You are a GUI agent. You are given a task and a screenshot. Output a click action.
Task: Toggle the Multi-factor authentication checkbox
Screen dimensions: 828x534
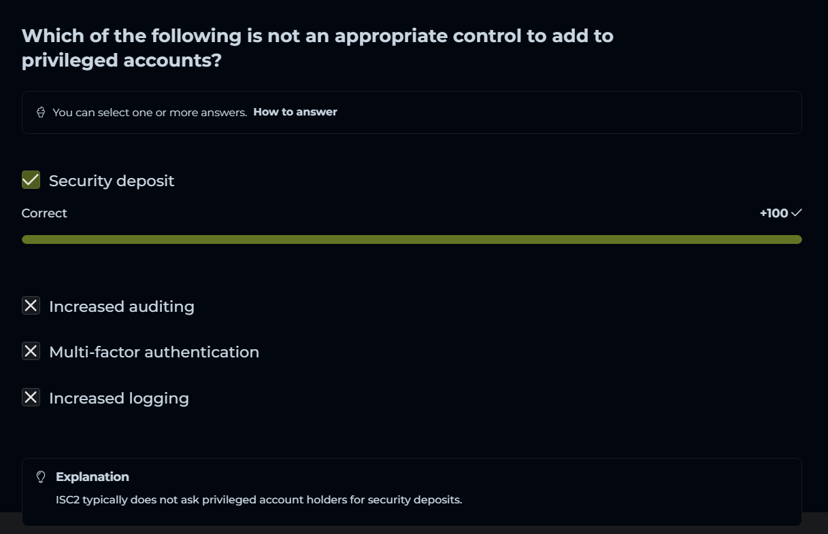(31, 351)
